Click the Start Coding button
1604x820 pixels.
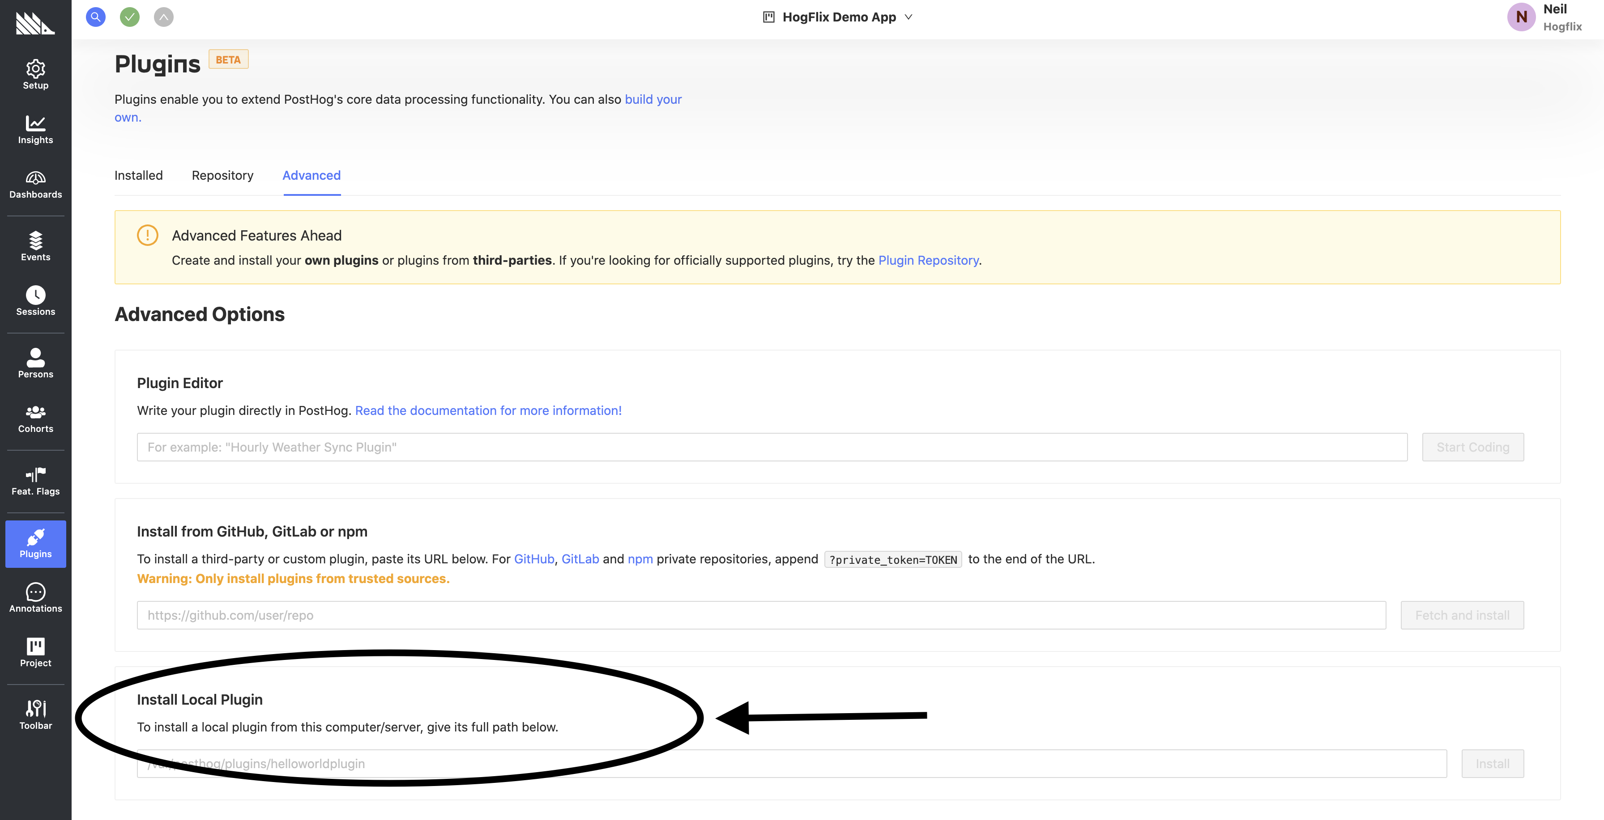pos(1472,447)
